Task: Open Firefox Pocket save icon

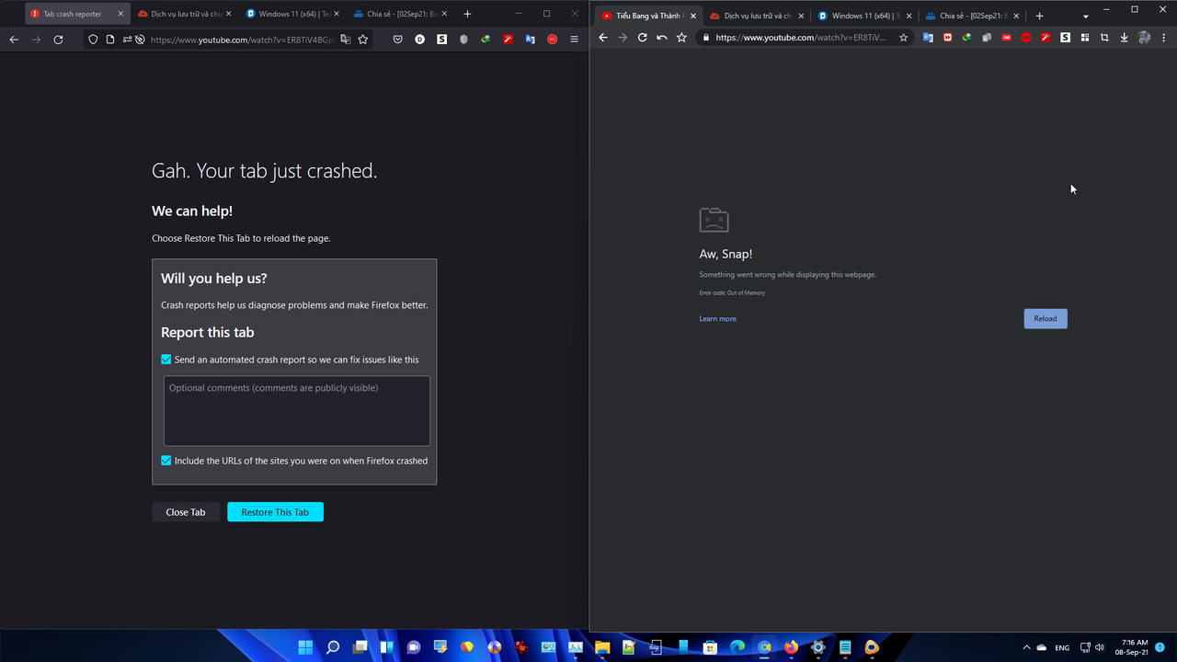Action: pyautogui.click(x=398, y=40)
